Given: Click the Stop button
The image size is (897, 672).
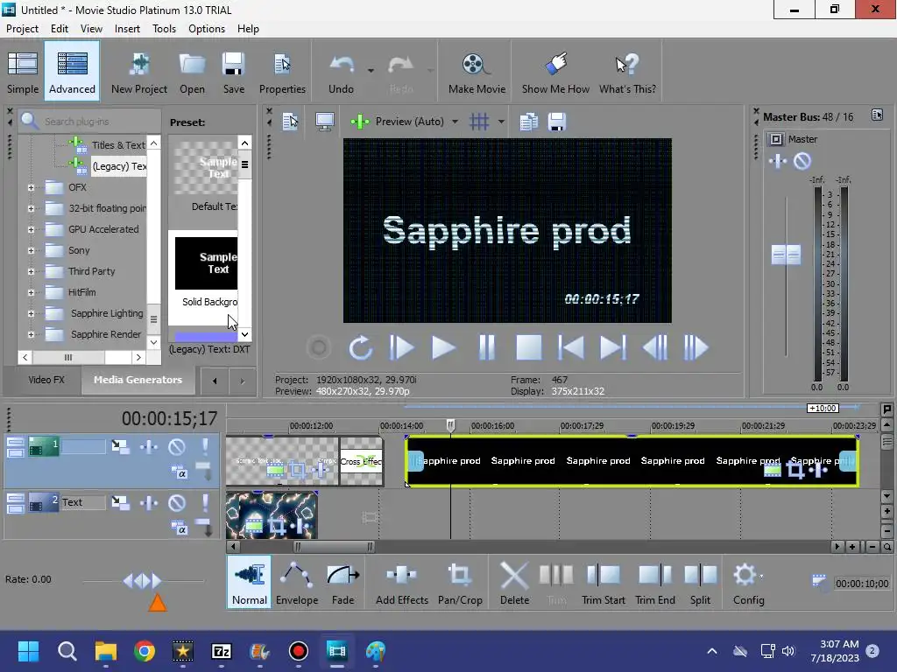Looking at the screenshot, I should coord(528,347).
